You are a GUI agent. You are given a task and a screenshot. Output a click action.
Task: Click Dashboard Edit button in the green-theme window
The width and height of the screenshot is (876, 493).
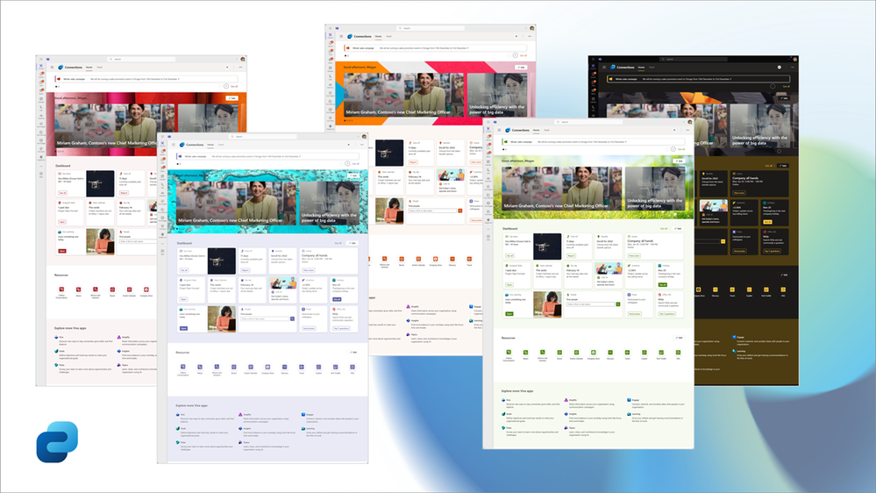[x=678, y=229]
